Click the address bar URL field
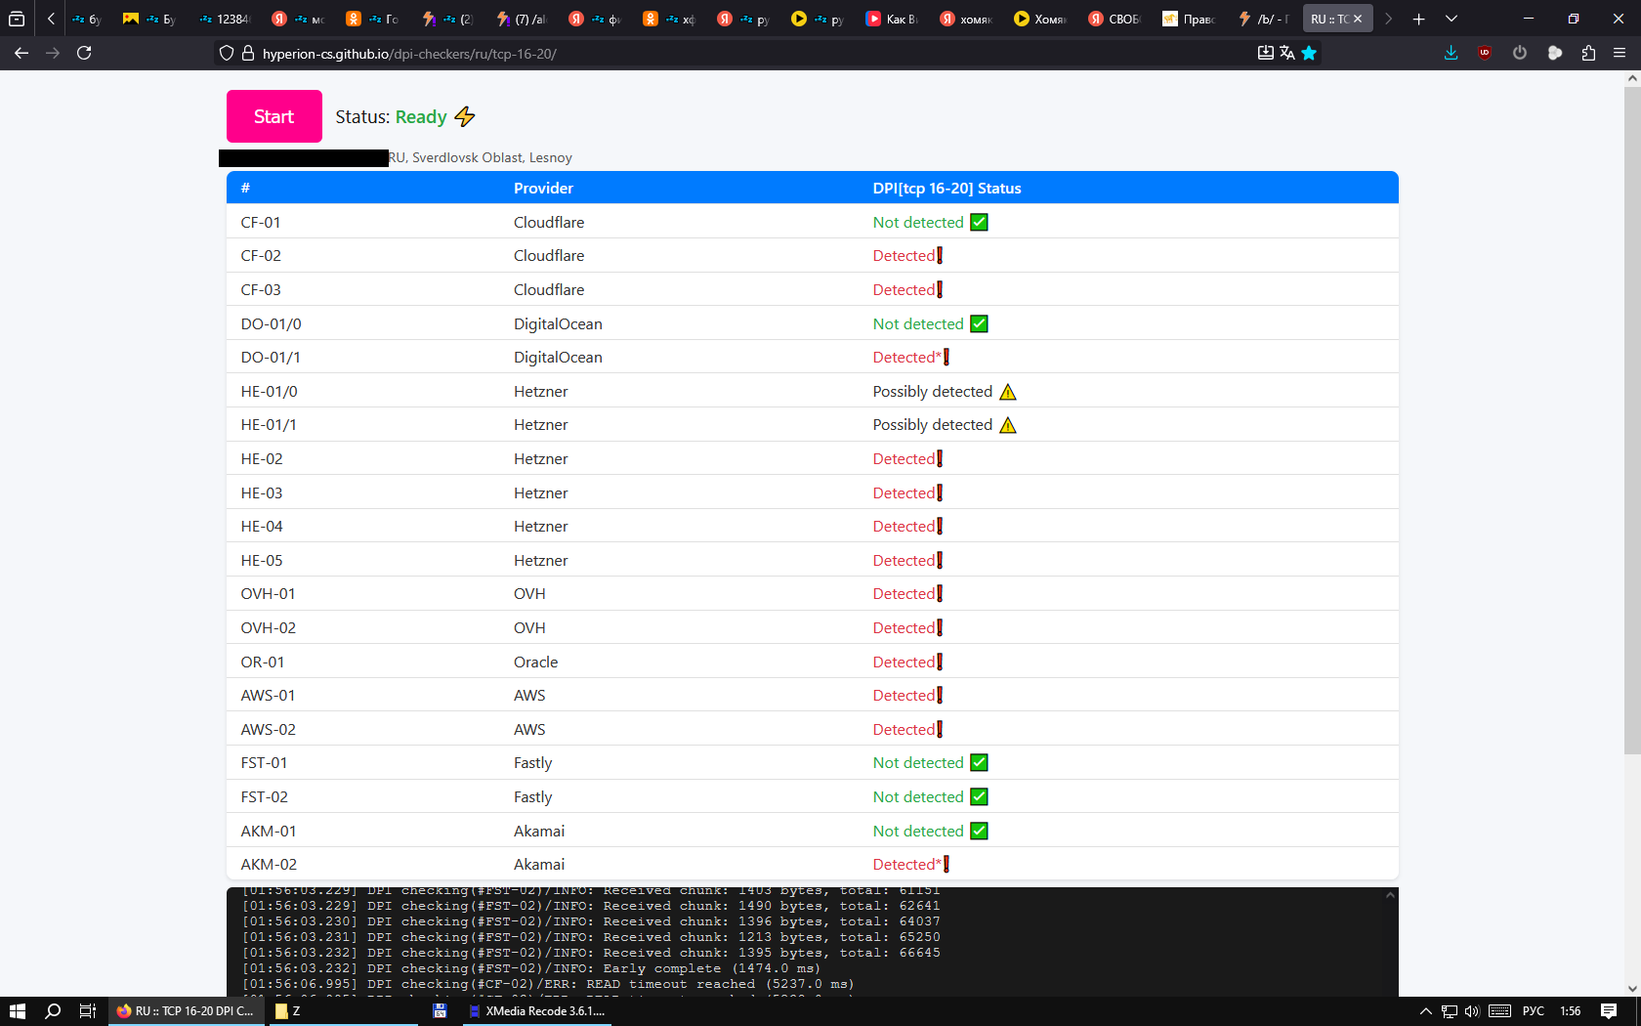 pyautogui.click(x=684, y=54)
